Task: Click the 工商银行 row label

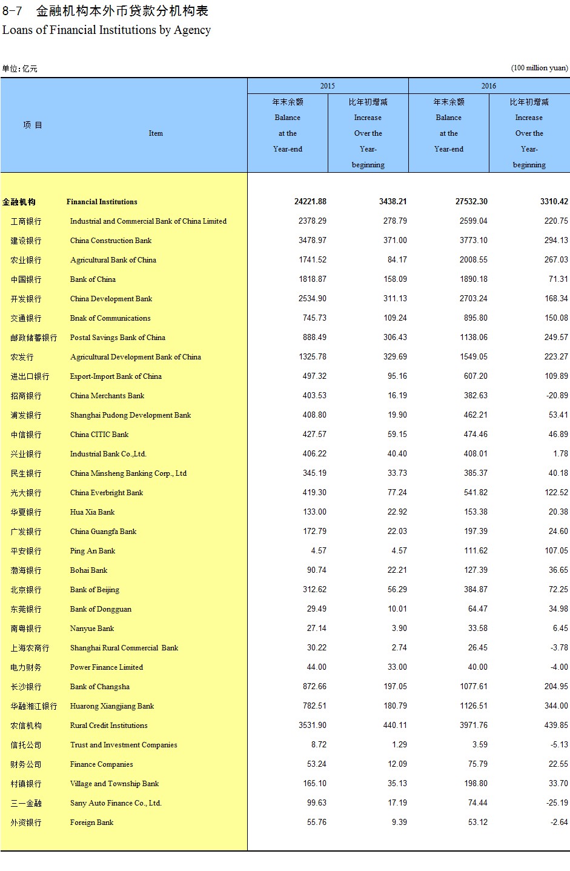Action: (x=26, y=221)
